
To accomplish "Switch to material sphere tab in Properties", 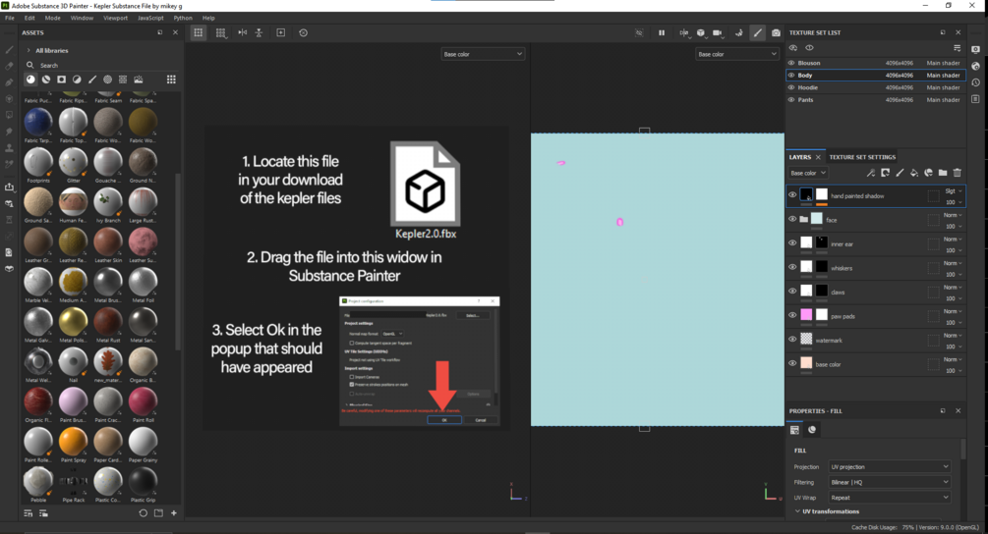I will pos(812,430).
